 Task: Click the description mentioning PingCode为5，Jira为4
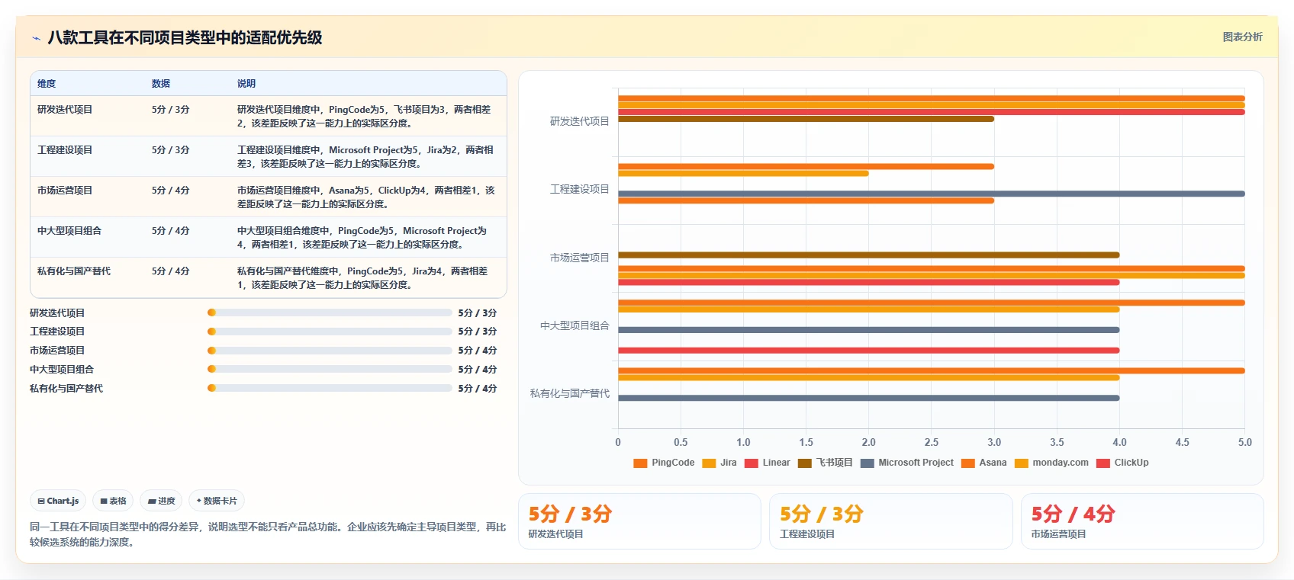pos(362,278)
